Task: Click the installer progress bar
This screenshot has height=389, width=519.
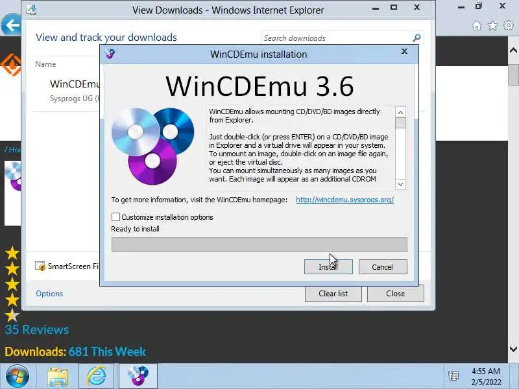Action: [x=259, y=245]
